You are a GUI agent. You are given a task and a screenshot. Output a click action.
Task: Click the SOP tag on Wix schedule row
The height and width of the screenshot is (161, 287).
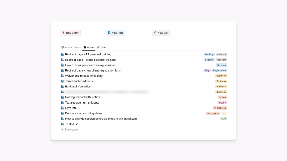[x=224, y=119]
